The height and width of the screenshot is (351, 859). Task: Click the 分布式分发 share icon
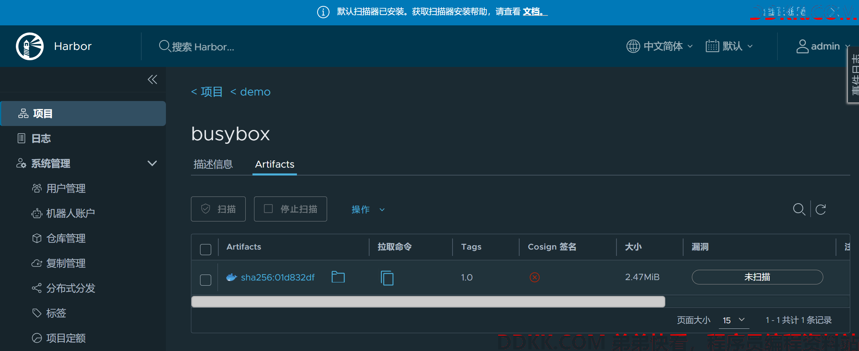[x=37, y=288]
